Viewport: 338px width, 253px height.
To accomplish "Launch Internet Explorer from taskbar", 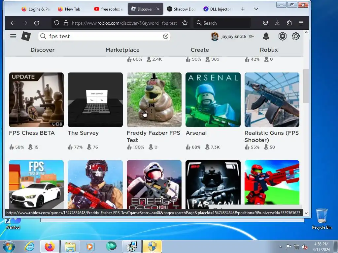I will point(29,246).
